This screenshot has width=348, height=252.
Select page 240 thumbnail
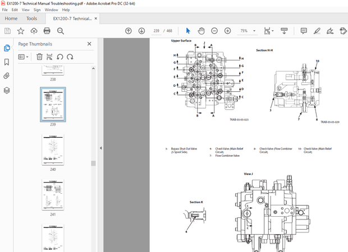point(53,150)
